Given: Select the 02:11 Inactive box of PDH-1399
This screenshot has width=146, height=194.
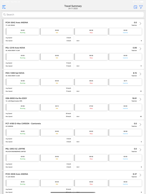Looking at the screenshot, I should pos(125,82).
